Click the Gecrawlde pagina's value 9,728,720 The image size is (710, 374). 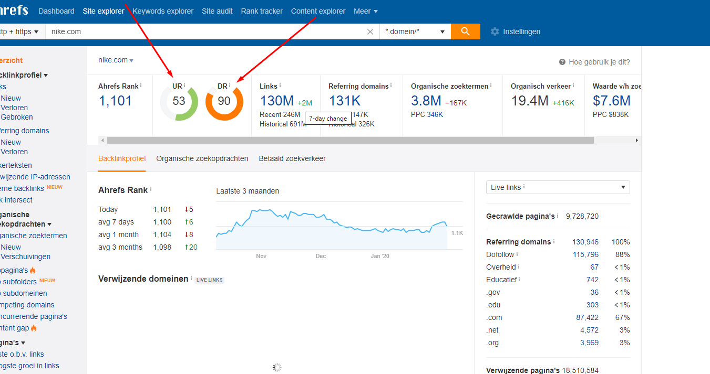pyautogui.click(x=582, y=216)
